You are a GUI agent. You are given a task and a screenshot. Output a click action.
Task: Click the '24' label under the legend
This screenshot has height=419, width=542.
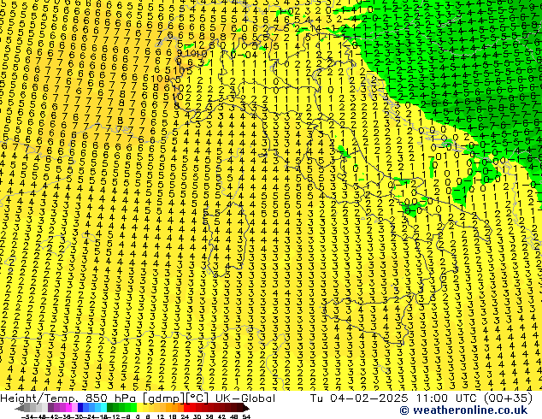tap(185, 416)
